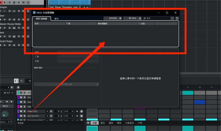Enable read automation on the Riser track
The height and width of the screenshot is (131, 221).
pyautogui.click(x=19, y=20)
